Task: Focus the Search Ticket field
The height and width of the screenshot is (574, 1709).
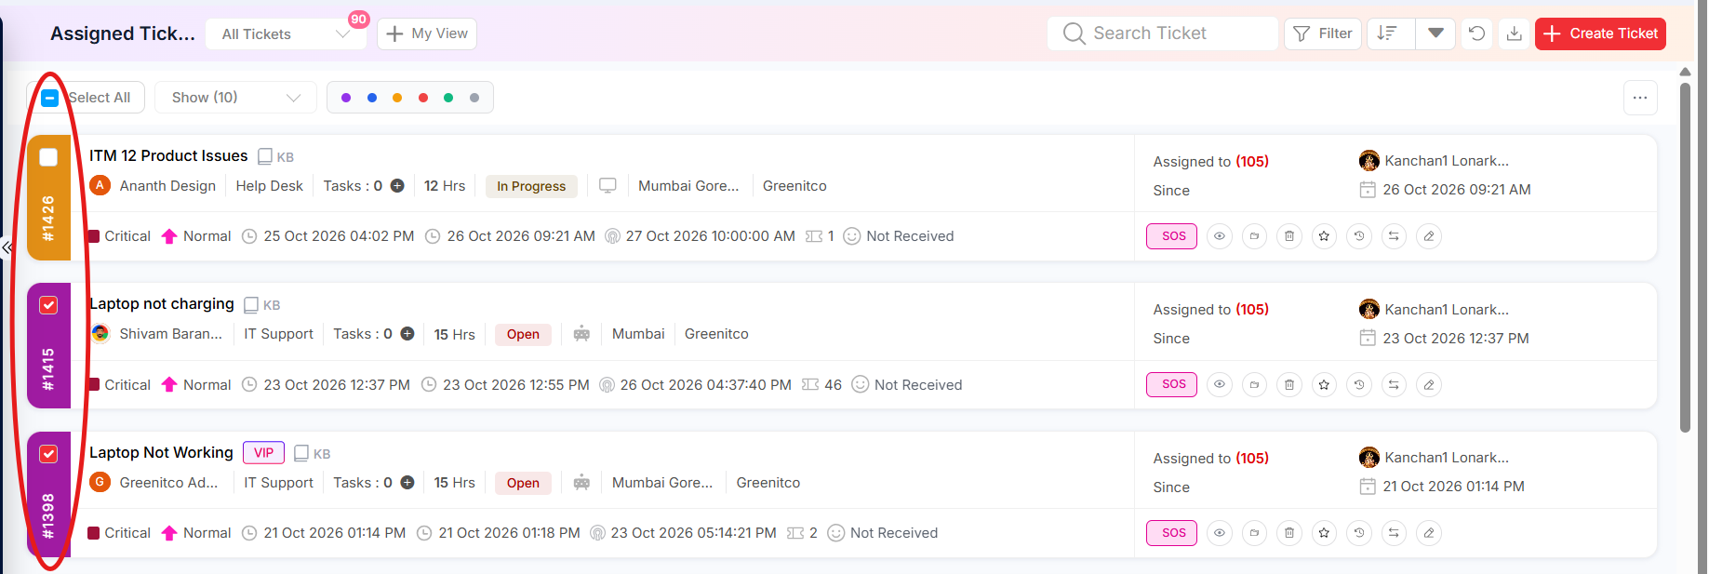Action: [1163, 33]
